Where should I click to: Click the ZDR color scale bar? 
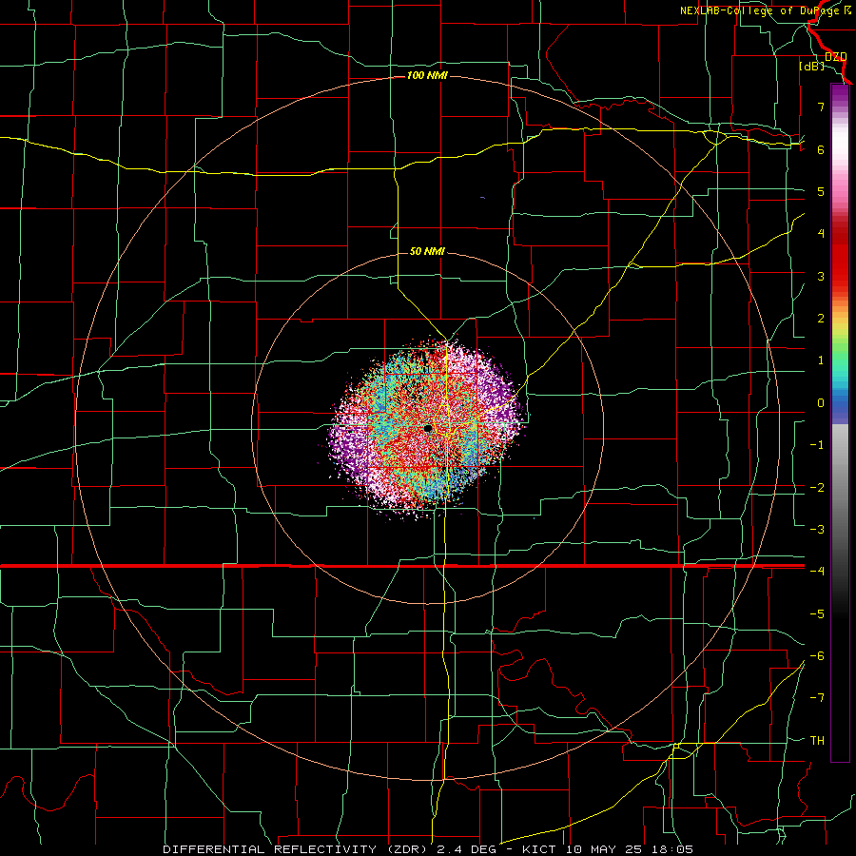840,422
